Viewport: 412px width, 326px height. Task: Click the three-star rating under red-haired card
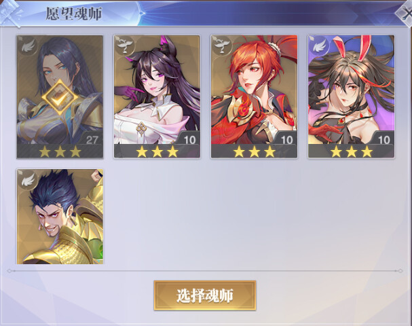pyautogui.click(x=255, y=151)
